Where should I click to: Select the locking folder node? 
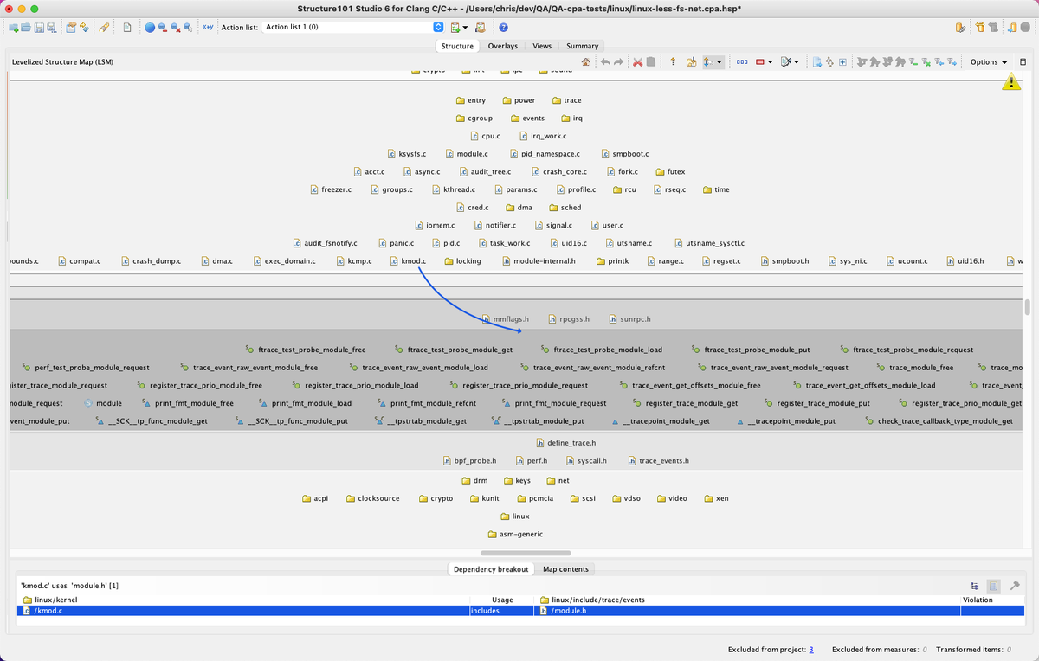462,260
